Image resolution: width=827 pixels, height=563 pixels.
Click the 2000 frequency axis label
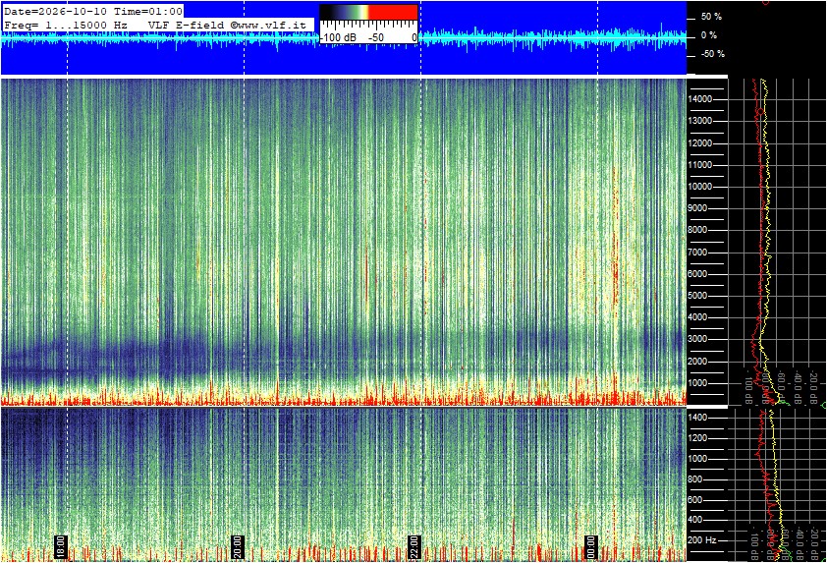697,362
